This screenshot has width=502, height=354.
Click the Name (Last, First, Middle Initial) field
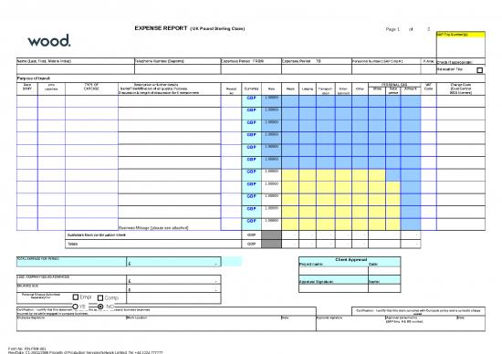(75, 69)
